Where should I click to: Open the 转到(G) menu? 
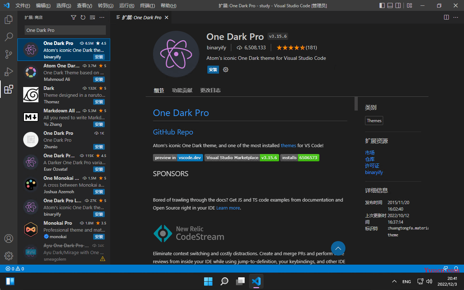pos(105,5)
